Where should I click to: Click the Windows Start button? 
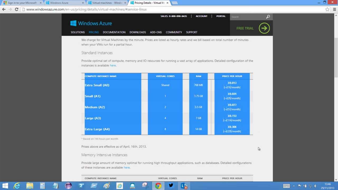pos(5,186)
